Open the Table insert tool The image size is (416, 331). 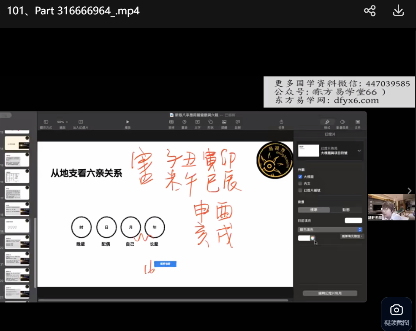point(171,122)
